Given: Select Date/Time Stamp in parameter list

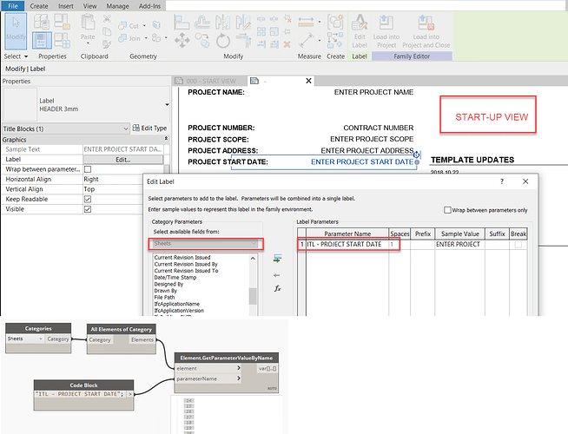Looking at the screenshot, I should [175, 278].
